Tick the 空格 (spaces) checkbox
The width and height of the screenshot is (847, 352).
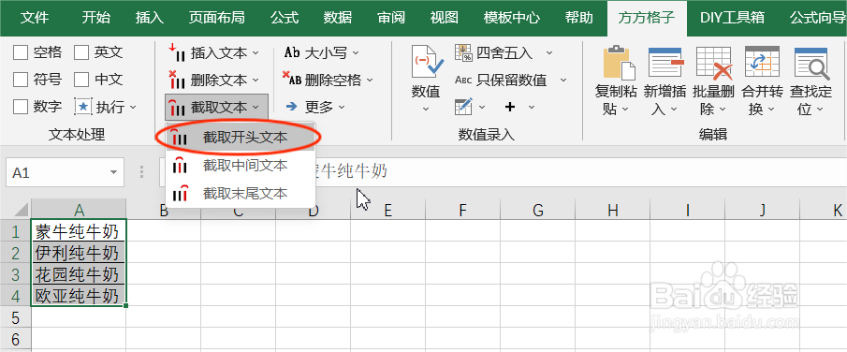[x=21, y=52]
